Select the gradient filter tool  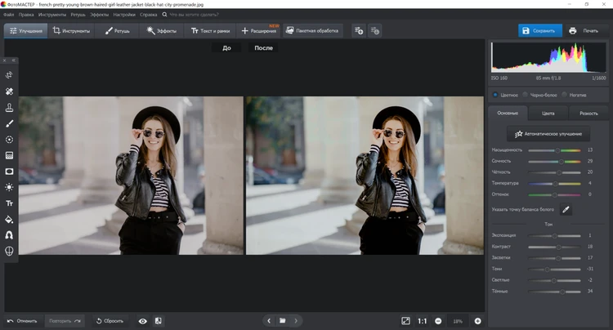tap(9, 155)
